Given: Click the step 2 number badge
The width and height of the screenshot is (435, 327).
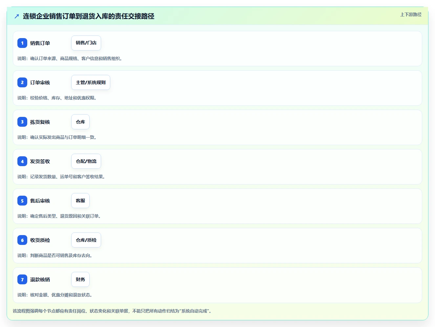Looking at the screenshot, I should 22,82.
